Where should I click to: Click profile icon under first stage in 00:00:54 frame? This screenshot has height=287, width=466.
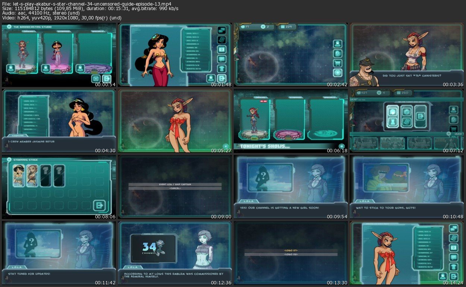coord(11,68)
